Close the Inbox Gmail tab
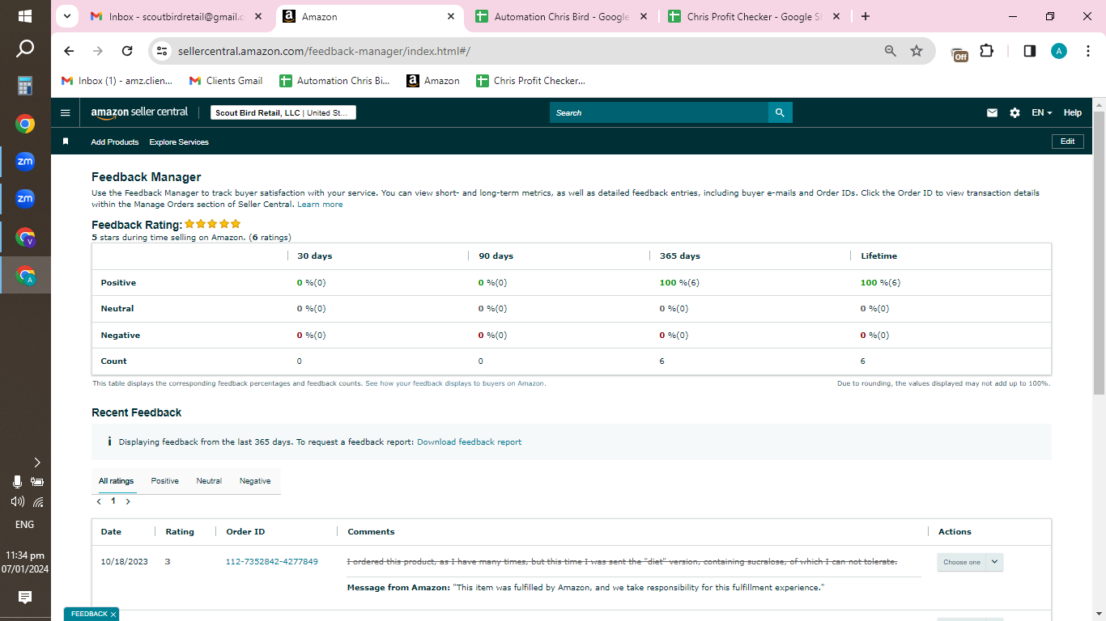This screenshot has width=1106, height=621. click(258, 16)
